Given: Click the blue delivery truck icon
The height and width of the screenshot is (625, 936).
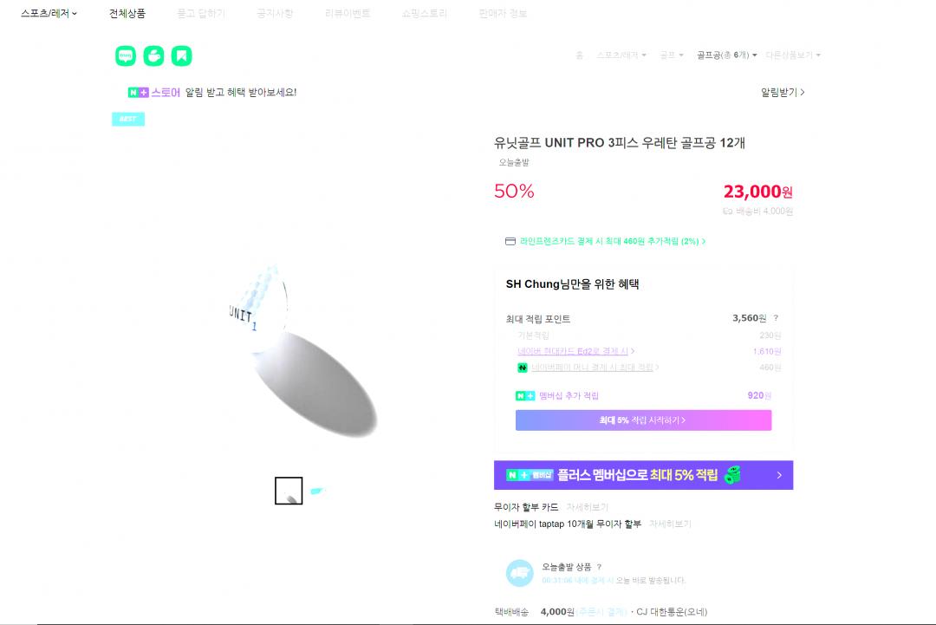Looking at the screenshot, I should [520, 573].
